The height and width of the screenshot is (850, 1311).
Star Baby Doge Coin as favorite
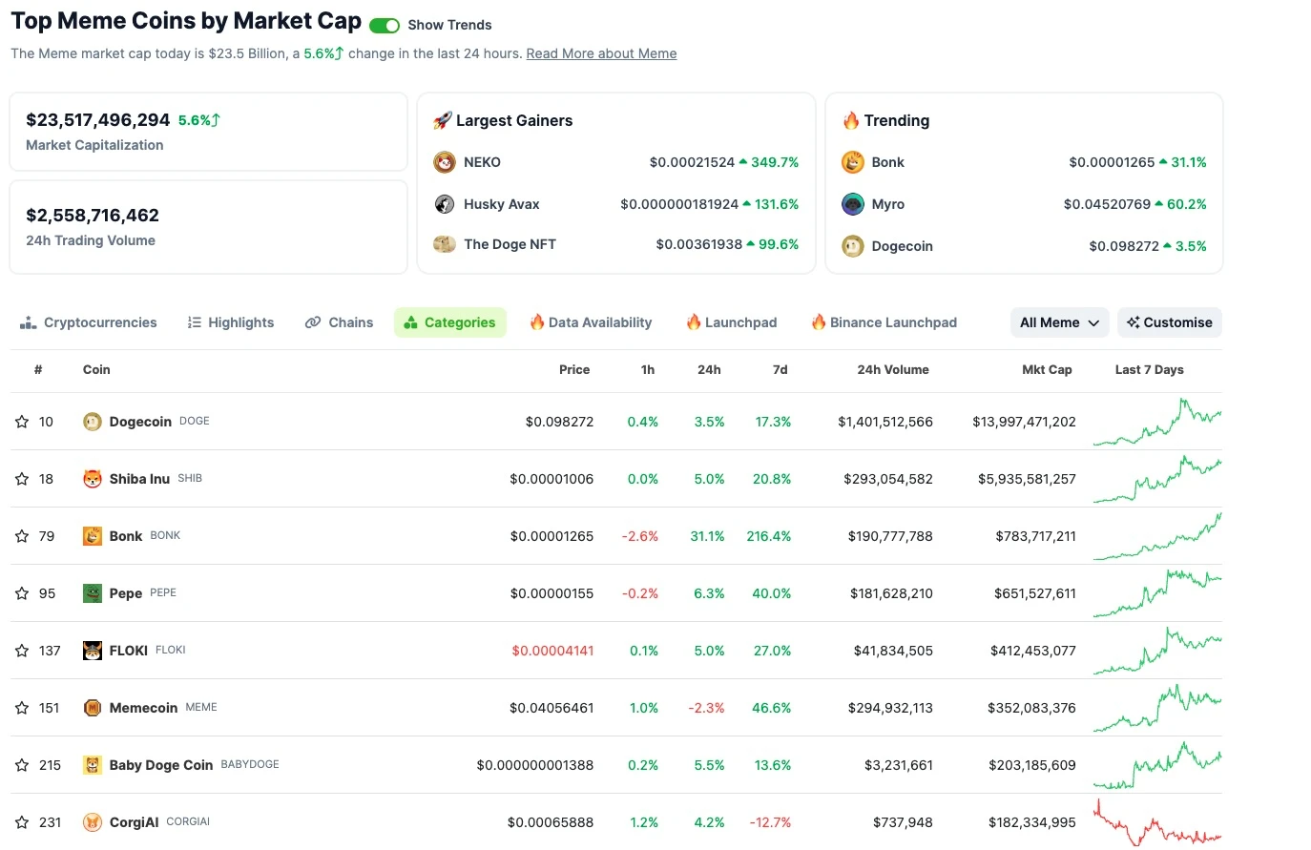22,765
